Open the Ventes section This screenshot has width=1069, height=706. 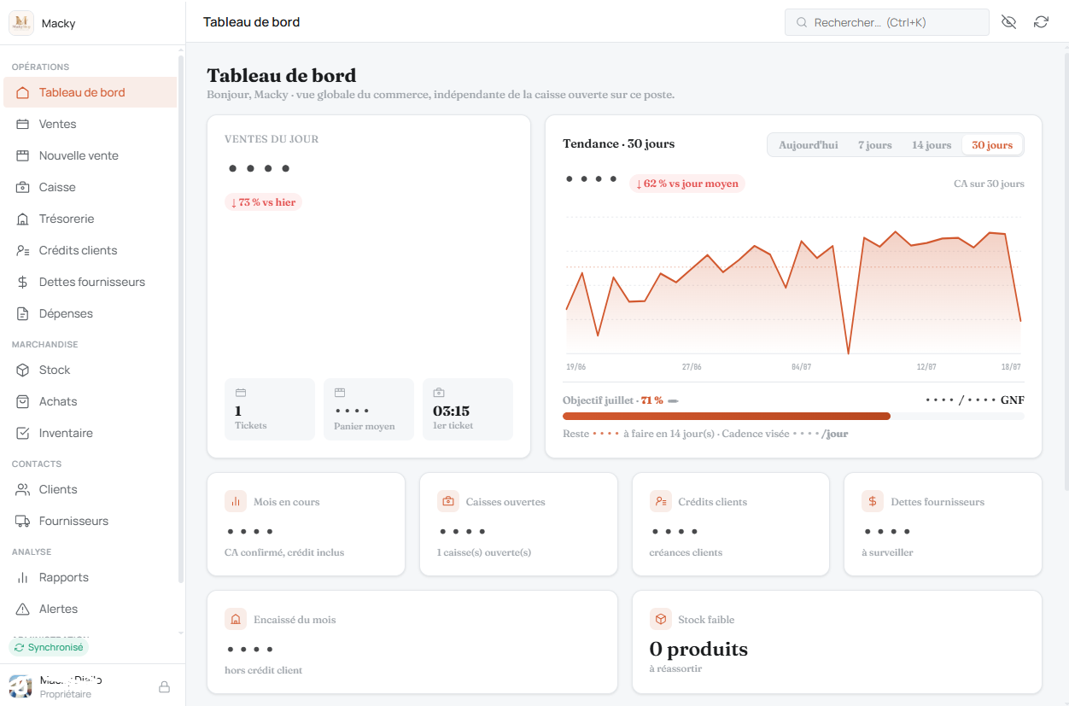click(90, 124)
